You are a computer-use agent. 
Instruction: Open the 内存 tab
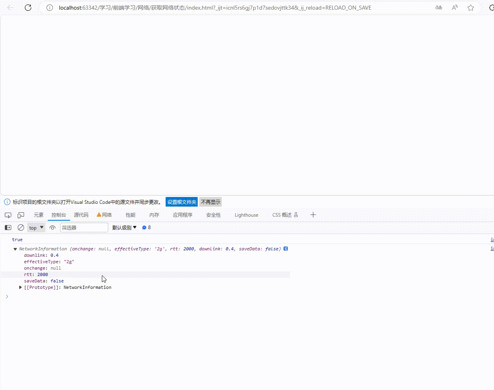click(154, 215)
